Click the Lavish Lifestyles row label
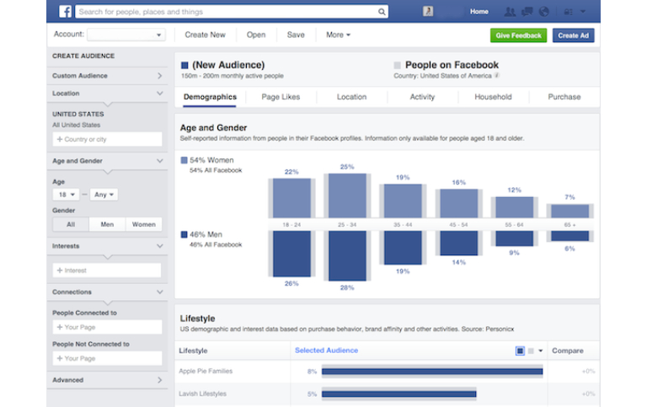 [x=202, y=394]
